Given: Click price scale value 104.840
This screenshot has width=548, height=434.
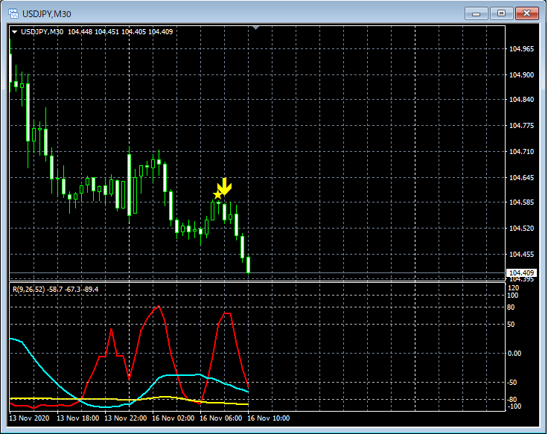Looking at the screenshot, I should tap(521, 100).
